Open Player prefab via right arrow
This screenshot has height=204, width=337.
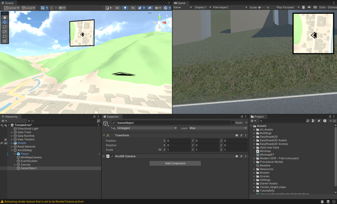(99, 154)
